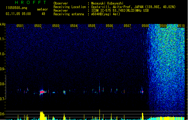This screenshot has width=188, height=120.
Task: Click the 0509 time marker
Action: (163, 26)
